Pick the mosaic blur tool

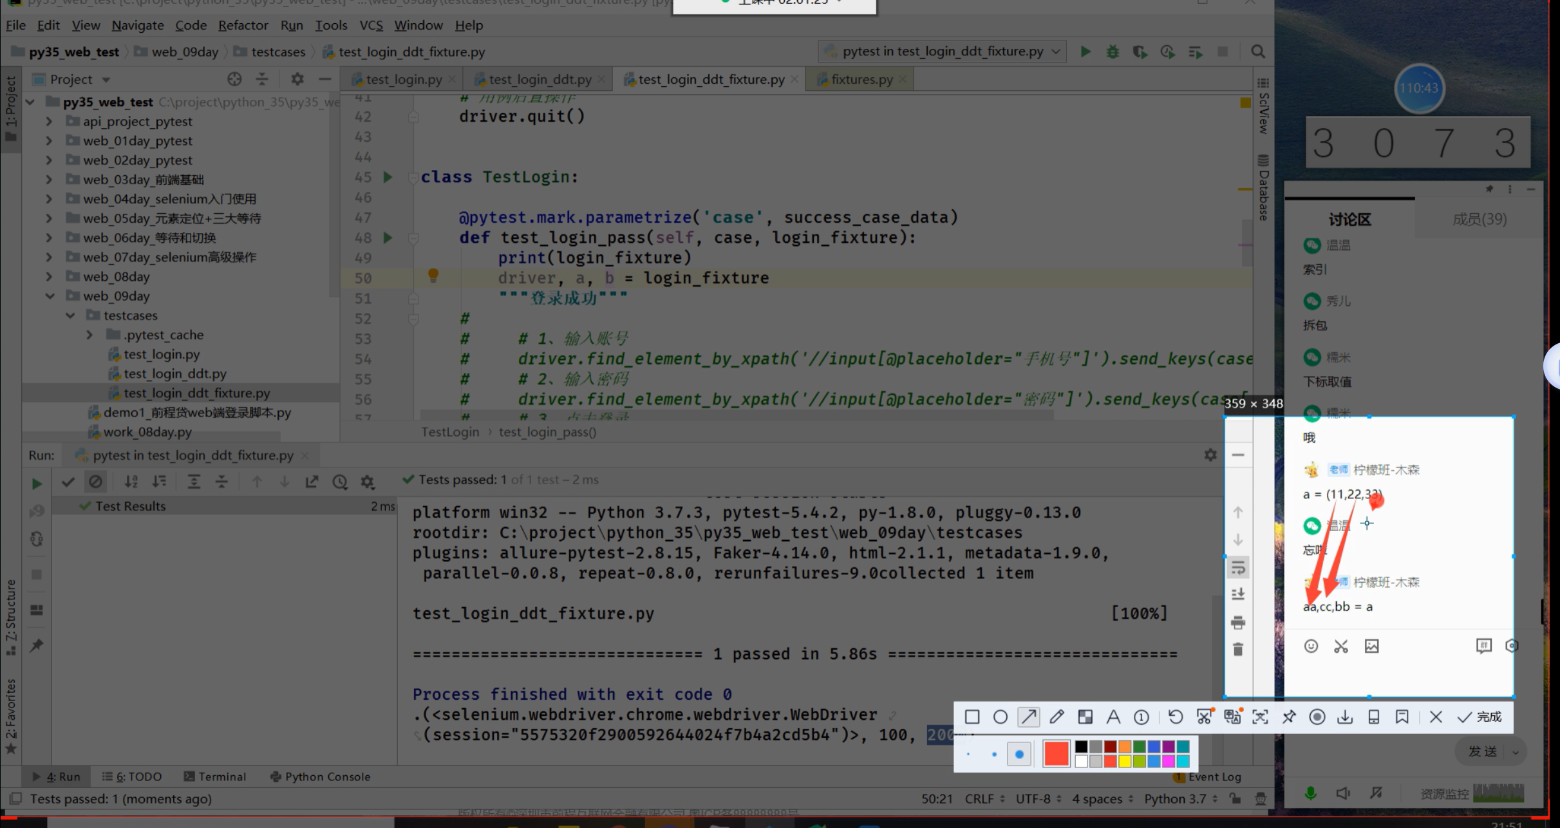(x=1085, y=717)
